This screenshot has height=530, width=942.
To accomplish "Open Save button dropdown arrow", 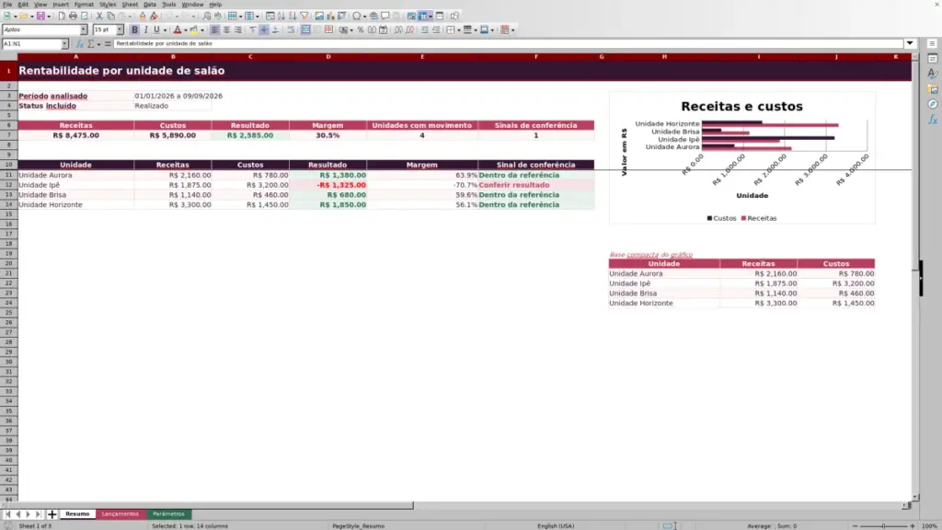I will tap(49, 17).
